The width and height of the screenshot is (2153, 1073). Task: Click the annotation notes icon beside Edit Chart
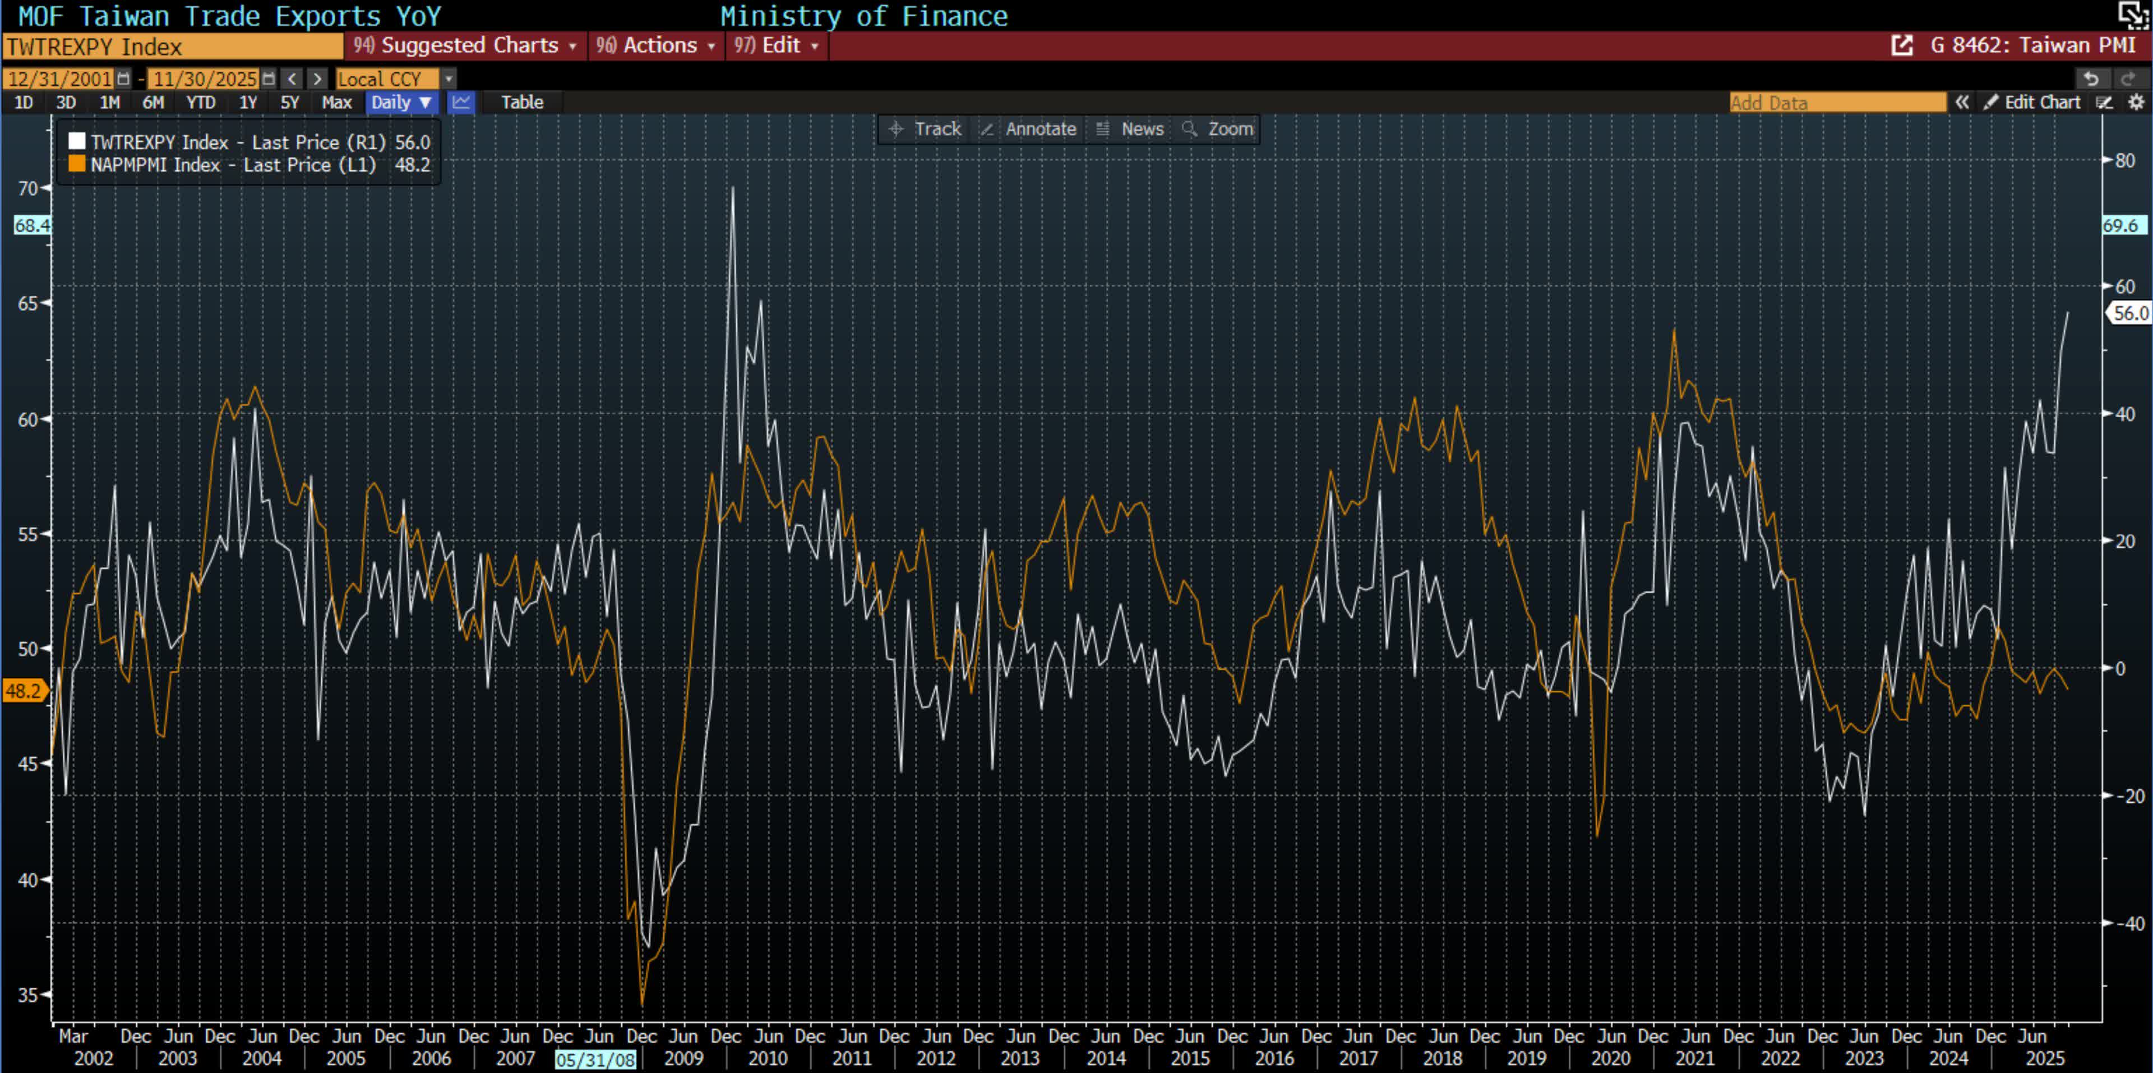[2105, 102]
